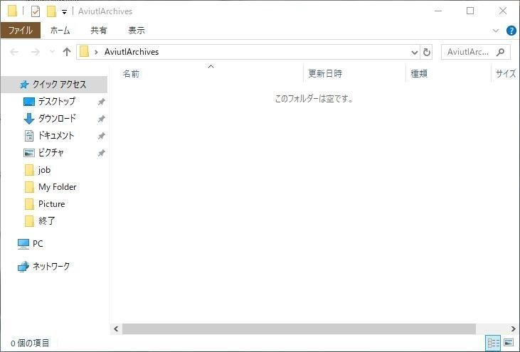
Task: Click the desktop monitor icon
Action: tap(29, 102)
